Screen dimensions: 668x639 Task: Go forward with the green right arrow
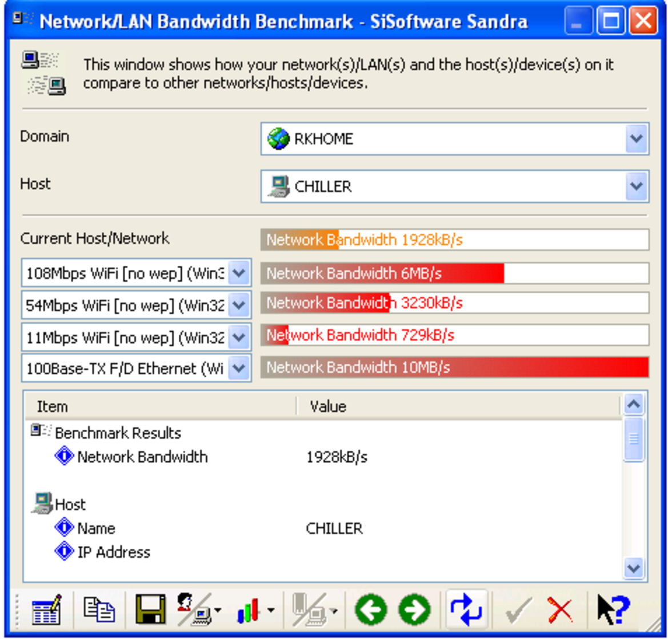[x=414, y=610]
